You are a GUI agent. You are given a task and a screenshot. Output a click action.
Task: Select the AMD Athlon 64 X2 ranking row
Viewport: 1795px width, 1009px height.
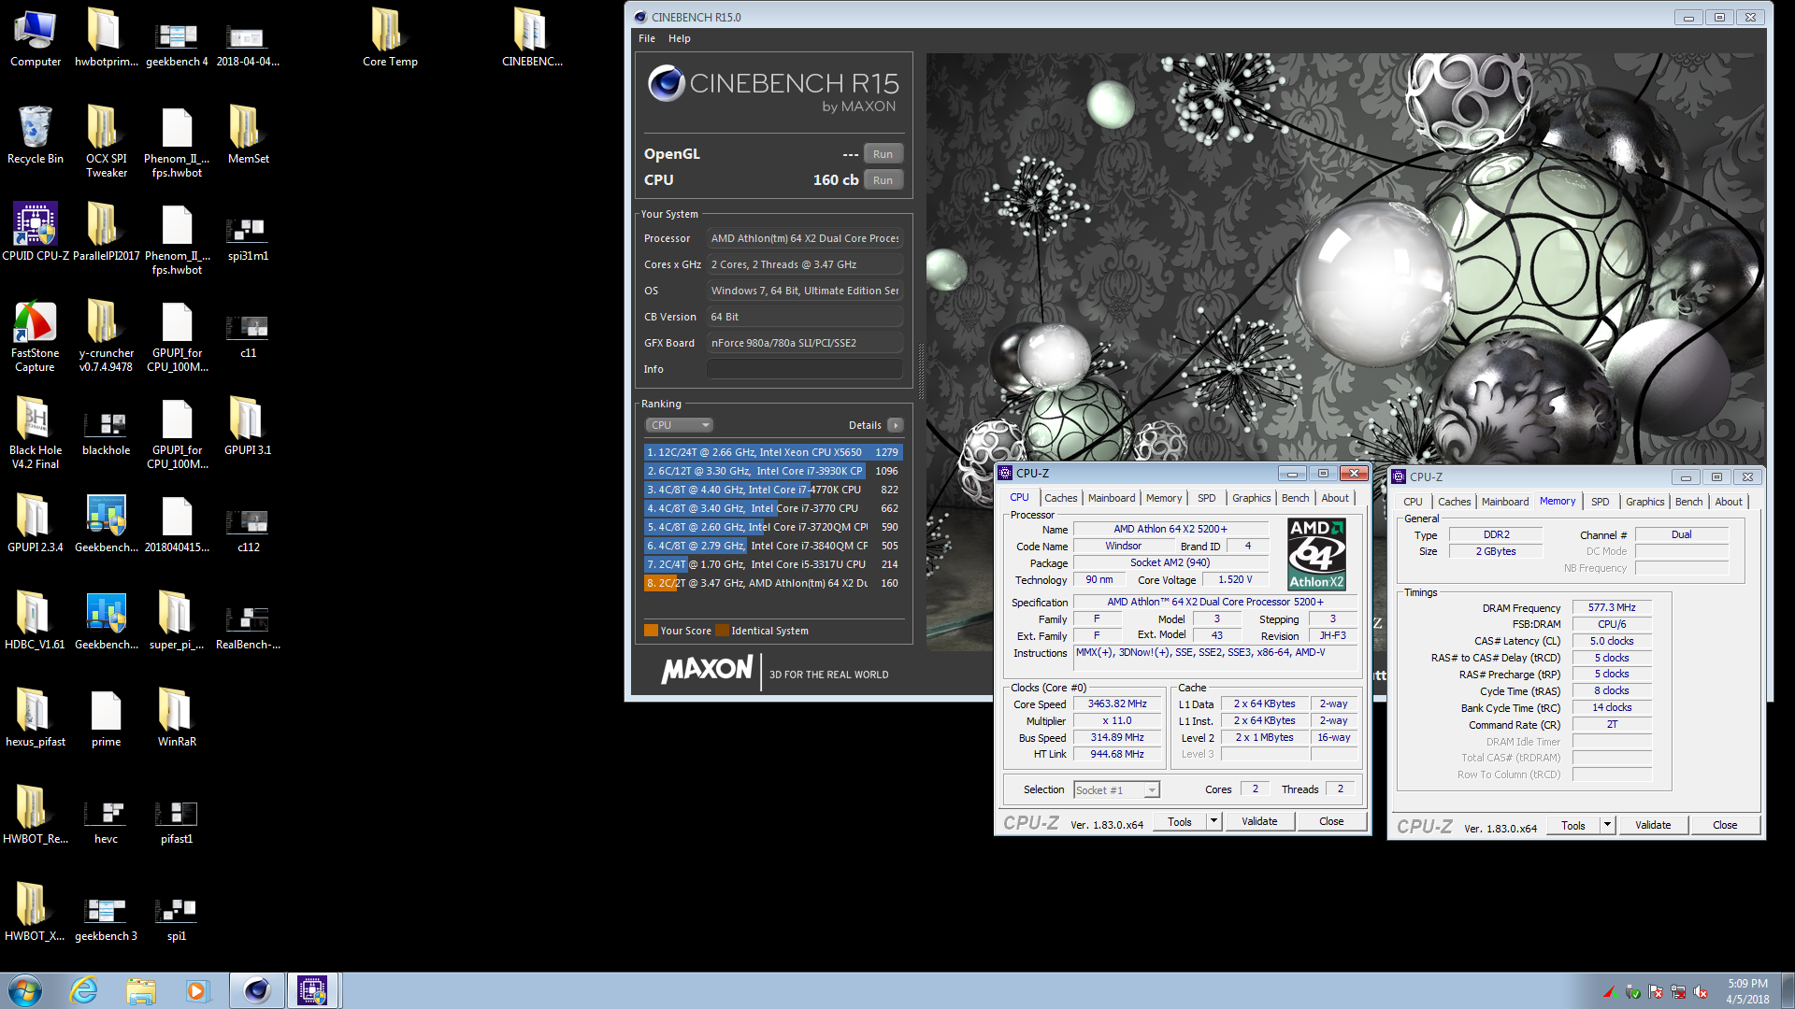773,583
